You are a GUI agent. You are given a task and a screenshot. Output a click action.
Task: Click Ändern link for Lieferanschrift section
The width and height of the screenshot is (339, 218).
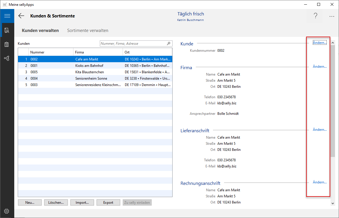pyautogui.click(x=320, y=130)
